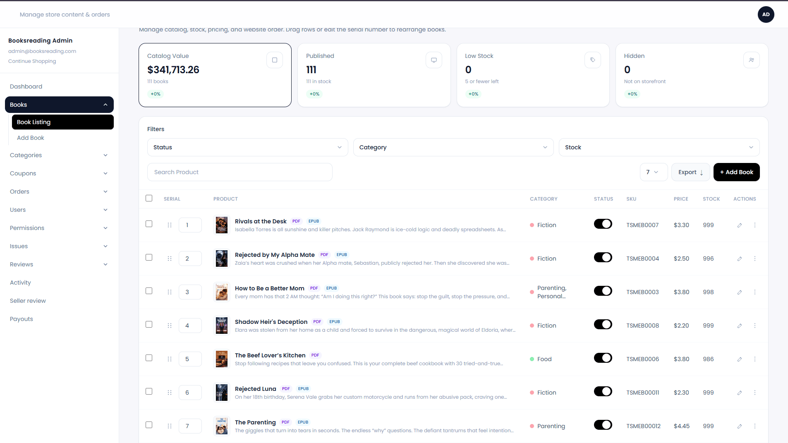Select Add Book in sidebar submenu
This screenshot has width=788, height=443.
31,138
